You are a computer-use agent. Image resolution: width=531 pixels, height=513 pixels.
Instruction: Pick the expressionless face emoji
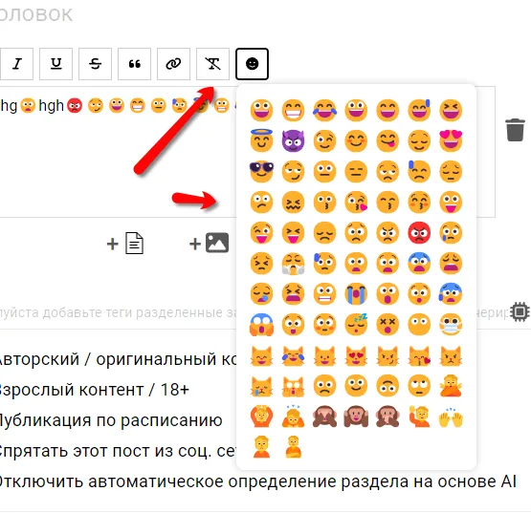(356, 171)
